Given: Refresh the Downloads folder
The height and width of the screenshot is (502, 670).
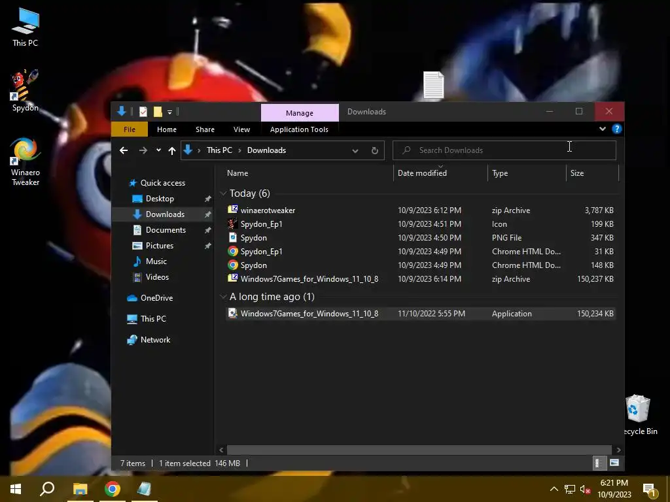Looking at the screenshot, I should 375,150.
